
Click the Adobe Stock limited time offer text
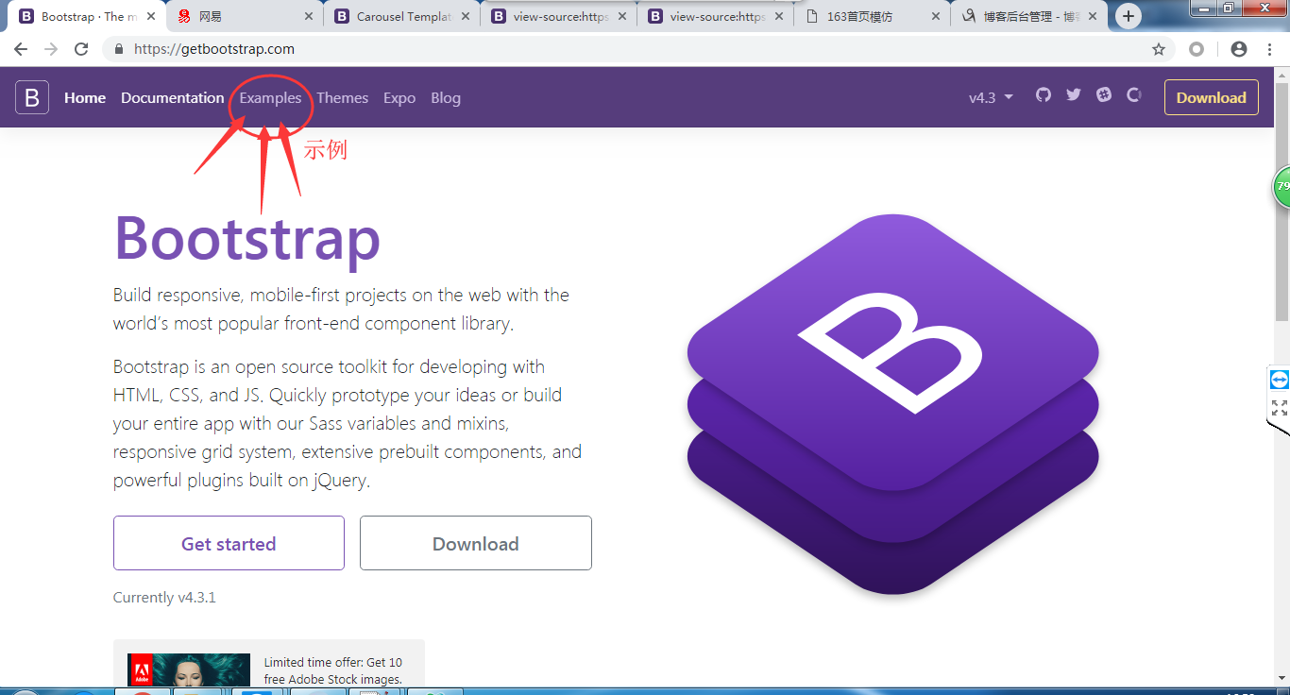(333, 670)
